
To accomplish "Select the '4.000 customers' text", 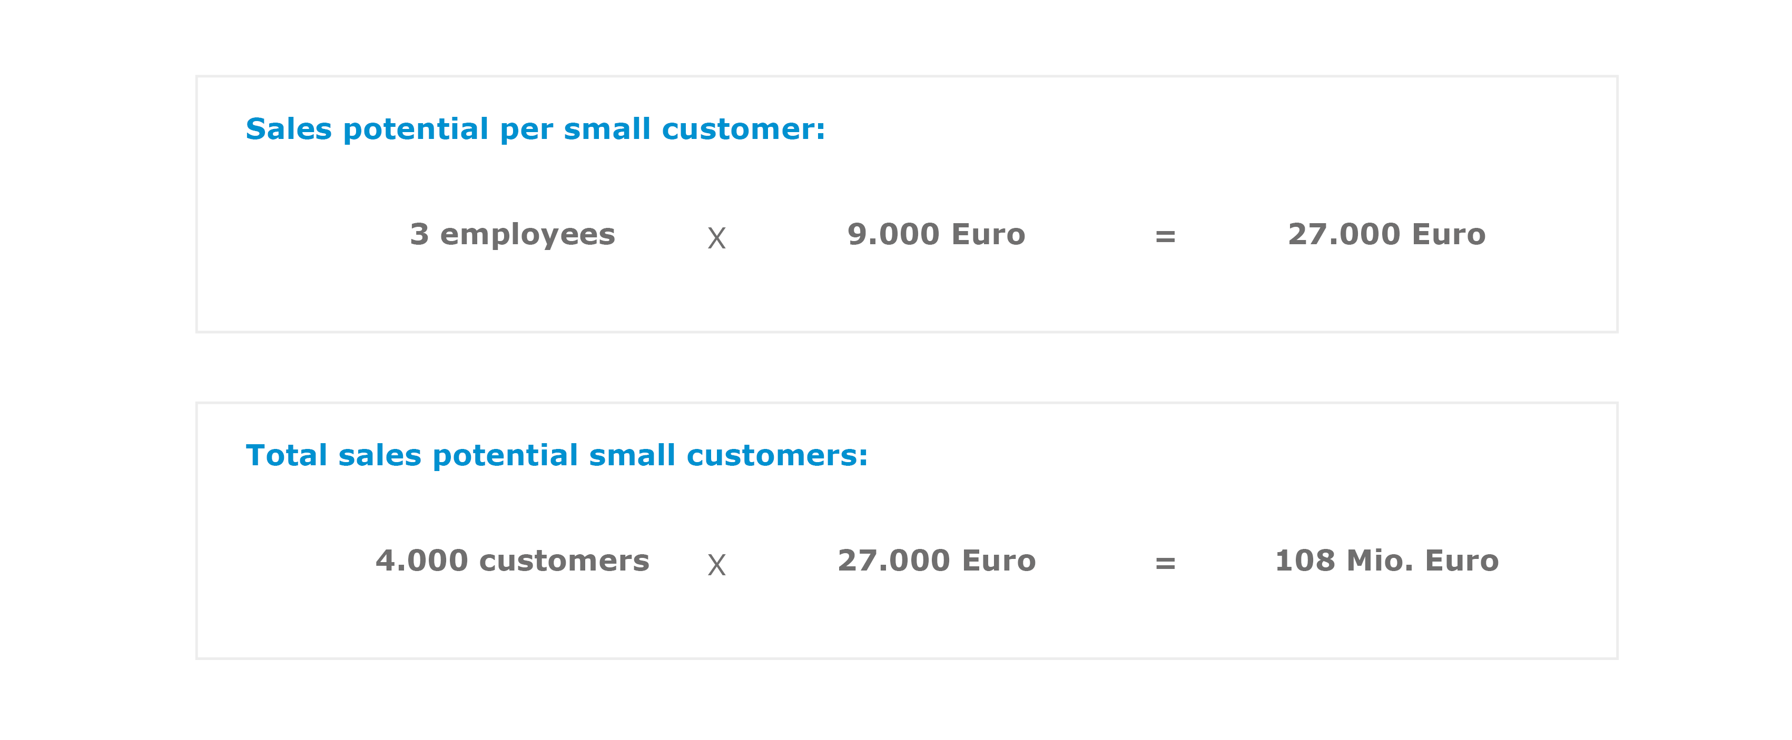I will point(513,562).
